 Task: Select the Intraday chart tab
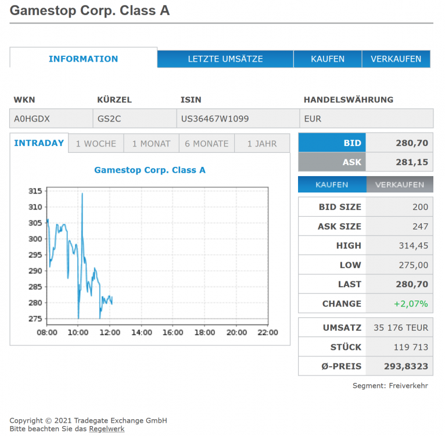click(x=39, y=143)
